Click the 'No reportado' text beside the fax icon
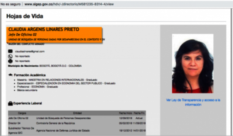The image size is (233, 136). pyautogui.click(x=23, y=61)
